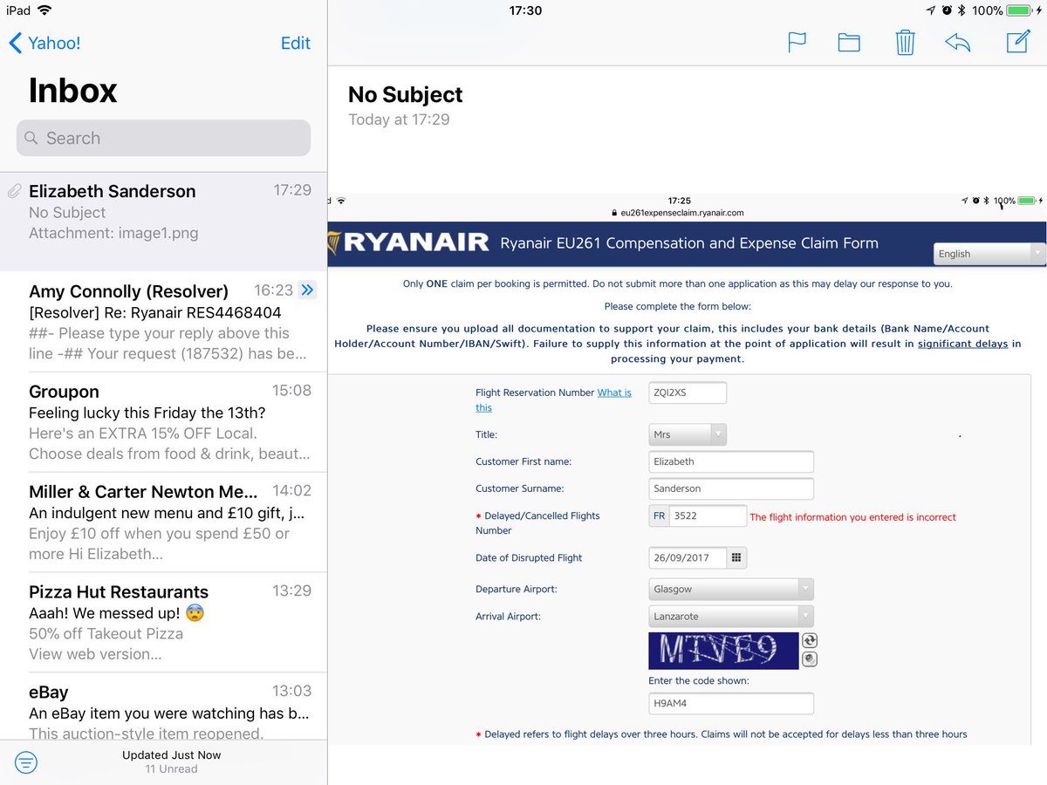Viewport: 1047px width, 785px height.
Task: Click the flight number field with 3522
Action: tap(708, 515)
